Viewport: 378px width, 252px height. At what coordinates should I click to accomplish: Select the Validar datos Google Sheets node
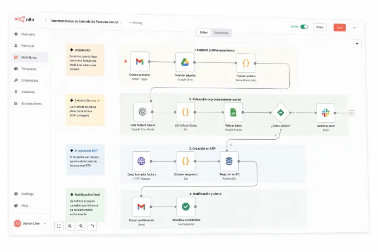point(233,112)
